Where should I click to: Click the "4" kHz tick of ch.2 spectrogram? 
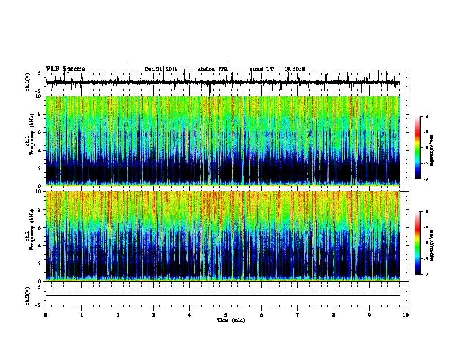point(40,246)
